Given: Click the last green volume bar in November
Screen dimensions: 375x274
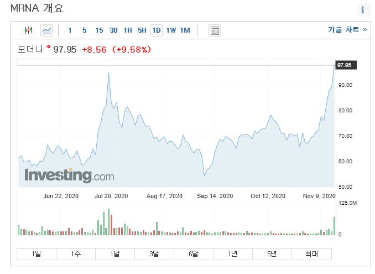Looking at the screenshot, I should click(334, 226).
